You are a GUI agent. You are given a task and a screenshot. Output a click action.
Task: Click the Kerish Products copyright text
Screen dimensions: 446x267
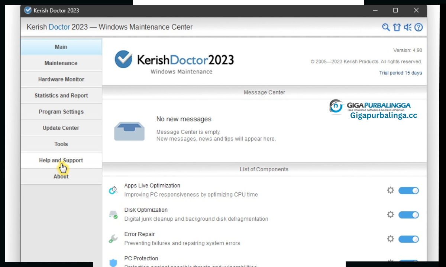(366, 62)
